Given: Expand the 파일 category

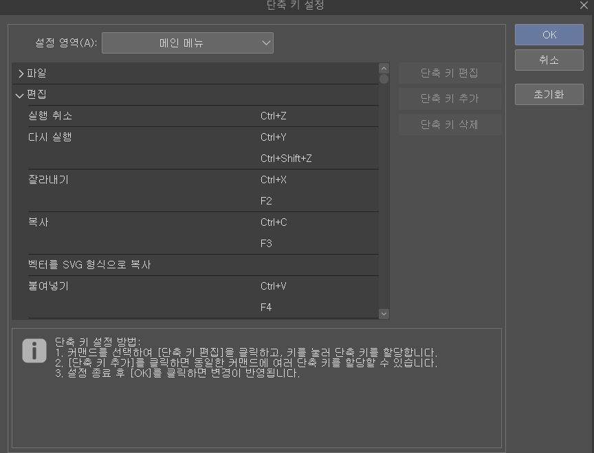Looking at the screenshot, I should [x=21, y=73].
